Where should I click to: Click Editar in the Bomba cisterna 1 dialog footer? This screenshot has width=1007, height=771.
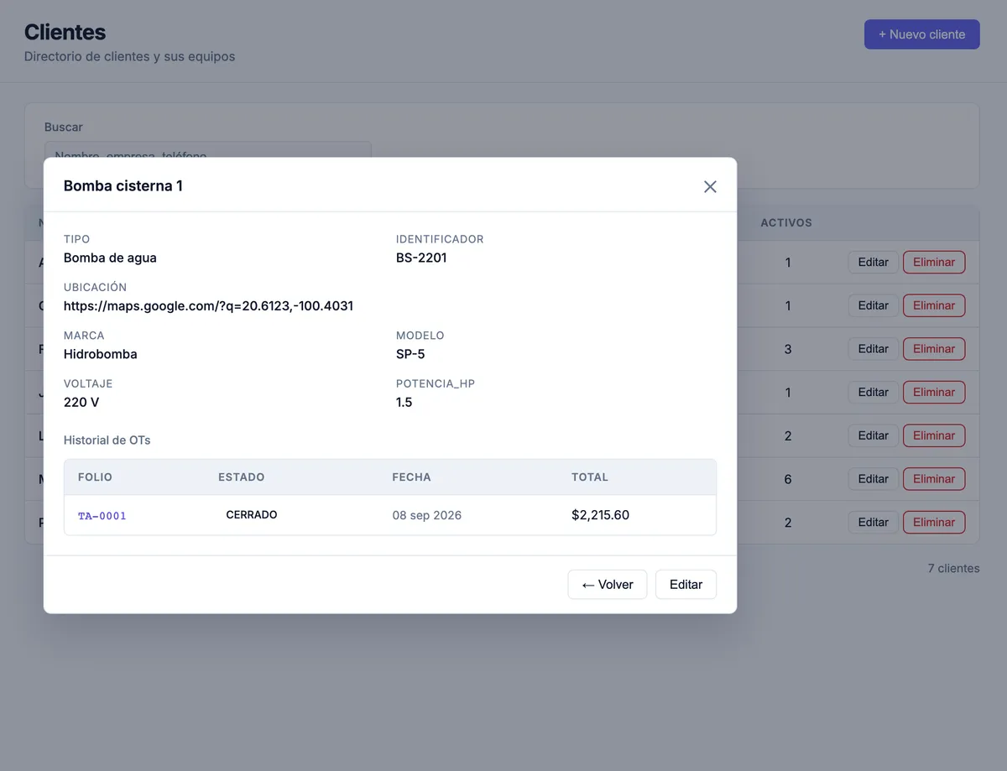686,585
